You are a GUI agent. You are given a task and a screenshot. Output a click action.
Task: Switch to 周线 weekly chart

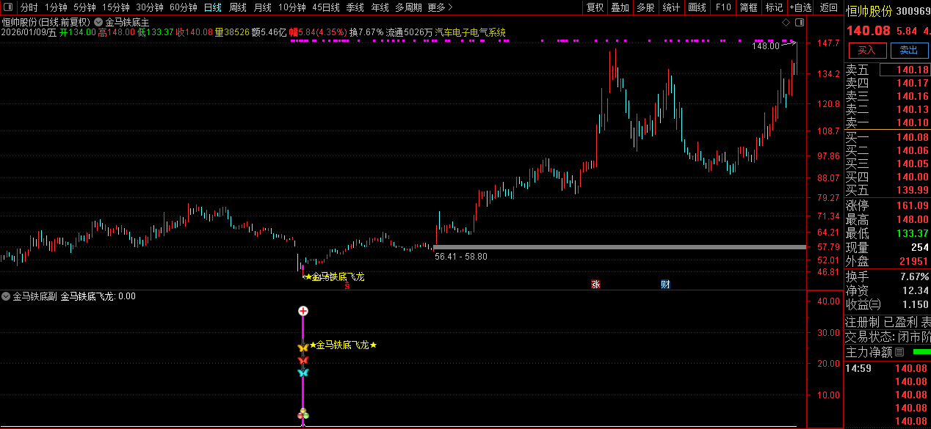tap(238, 7)
